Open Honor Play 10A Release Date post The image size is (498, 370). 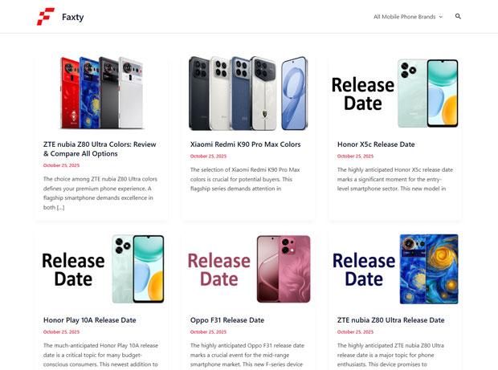(90, 320)
